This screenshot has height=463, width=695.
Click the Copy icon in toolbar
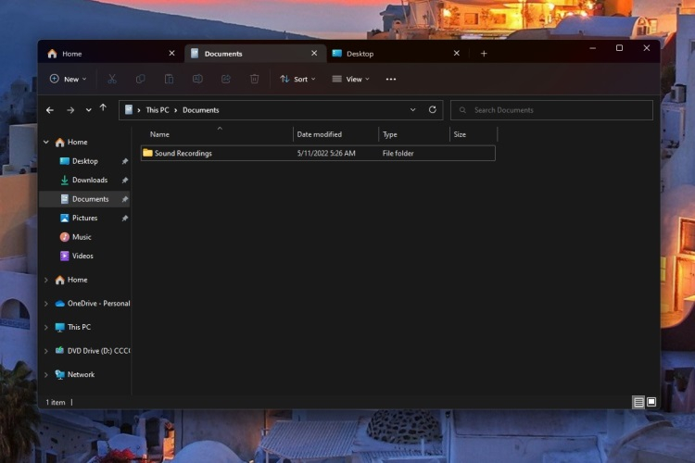[x=141, y=80]
